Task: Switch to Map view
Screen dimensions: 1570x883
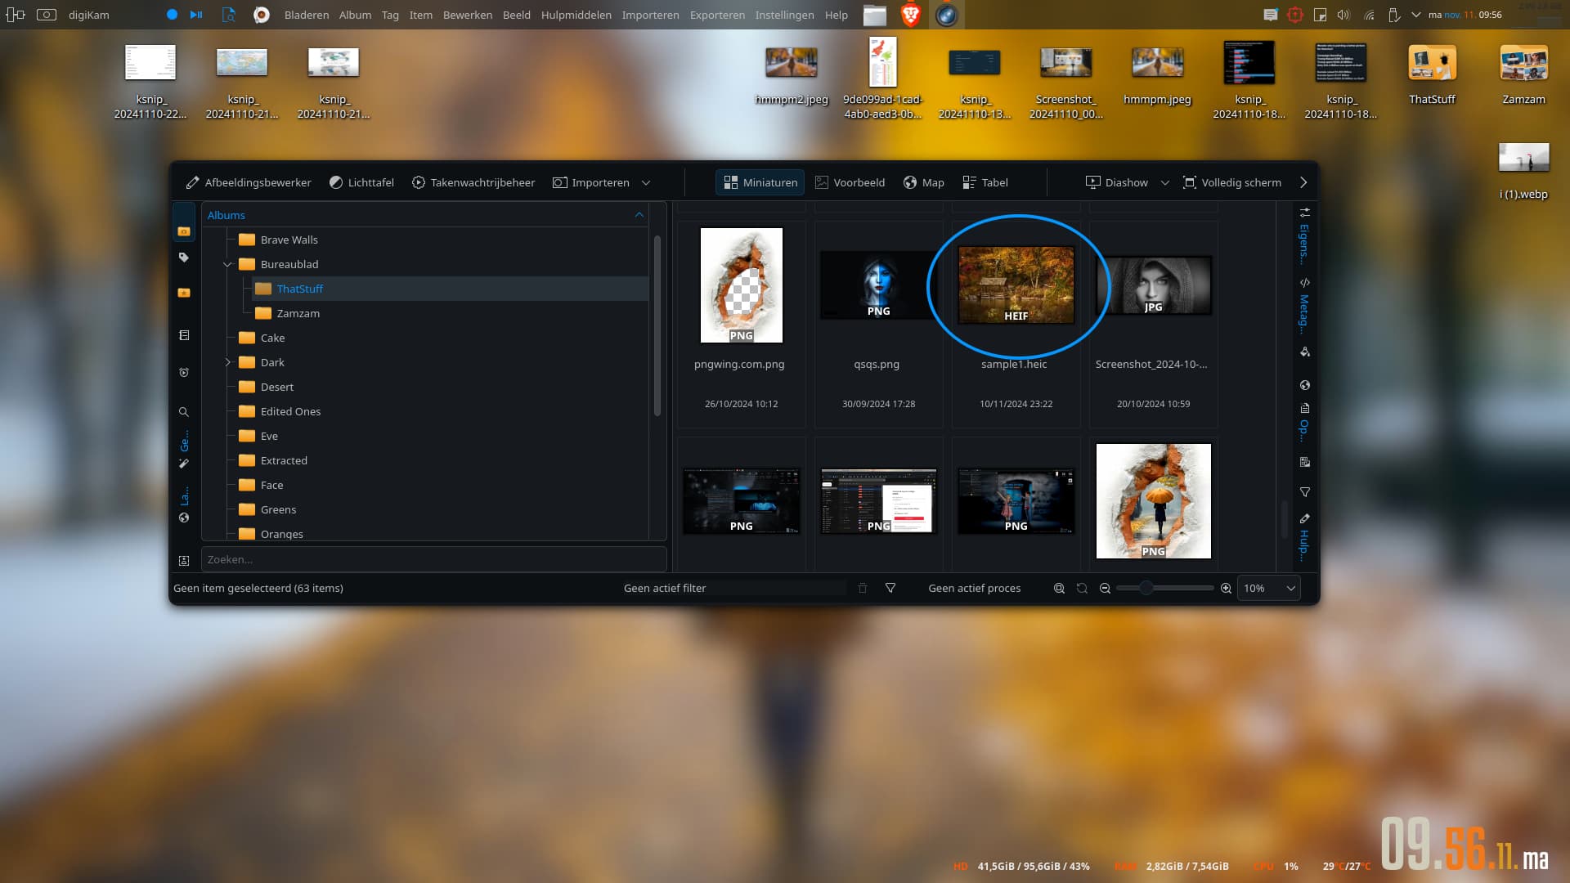Action: 924,182
